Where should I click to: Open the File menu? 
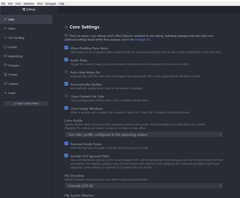pyautogui.click(x=3, y=4)
